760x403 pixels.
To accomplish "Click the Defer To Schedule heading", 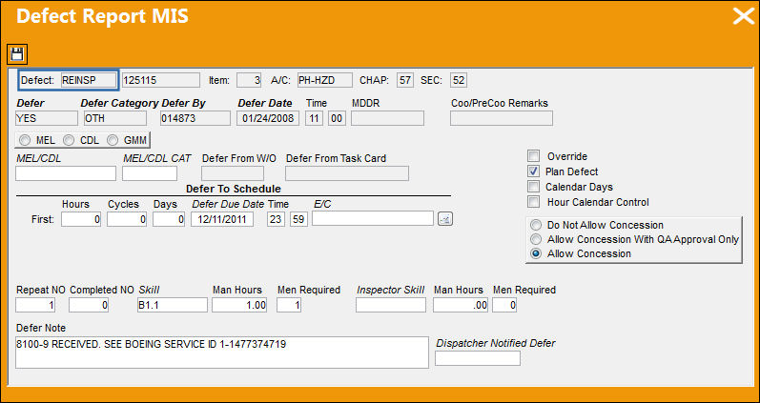I will pos(234,189).
